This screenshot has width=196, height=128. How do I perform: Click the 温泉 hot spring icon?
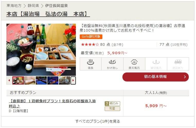91,64
